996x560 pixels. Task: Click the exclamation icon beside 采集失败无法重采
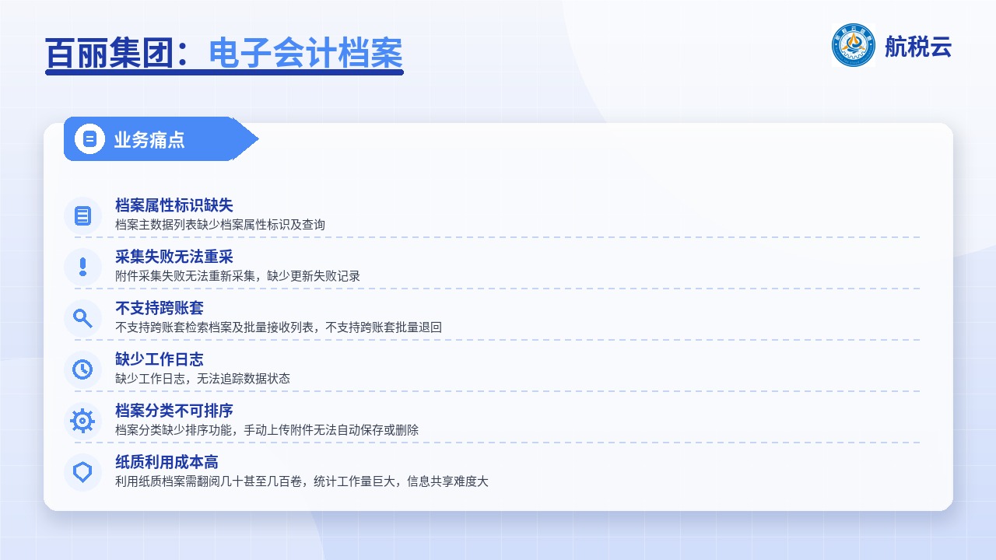click(82, 267)
